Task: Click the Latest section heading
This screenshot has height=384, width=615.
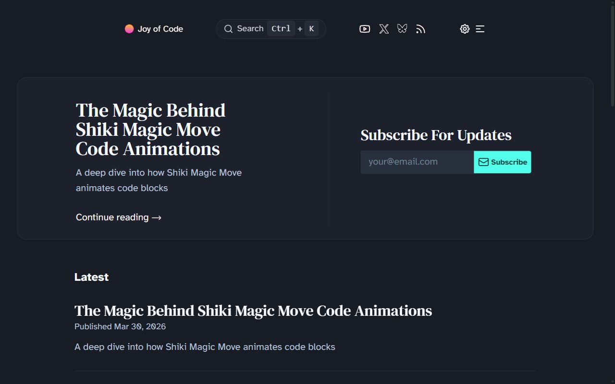Action: 91,277
